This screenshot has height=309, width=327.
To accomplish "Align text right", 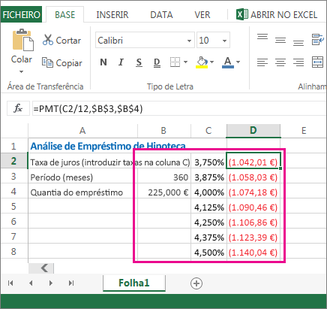I will (298, 62).
